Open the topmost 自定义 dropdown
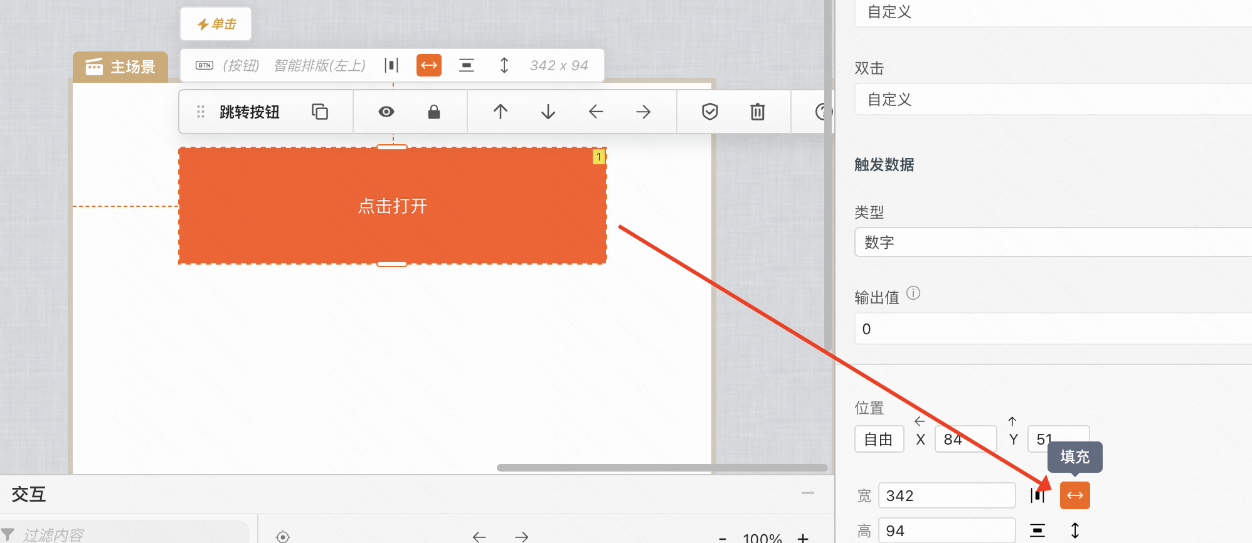This screenshot has width=1252, height=543. pyautogui.click(x=1053, y=13)
